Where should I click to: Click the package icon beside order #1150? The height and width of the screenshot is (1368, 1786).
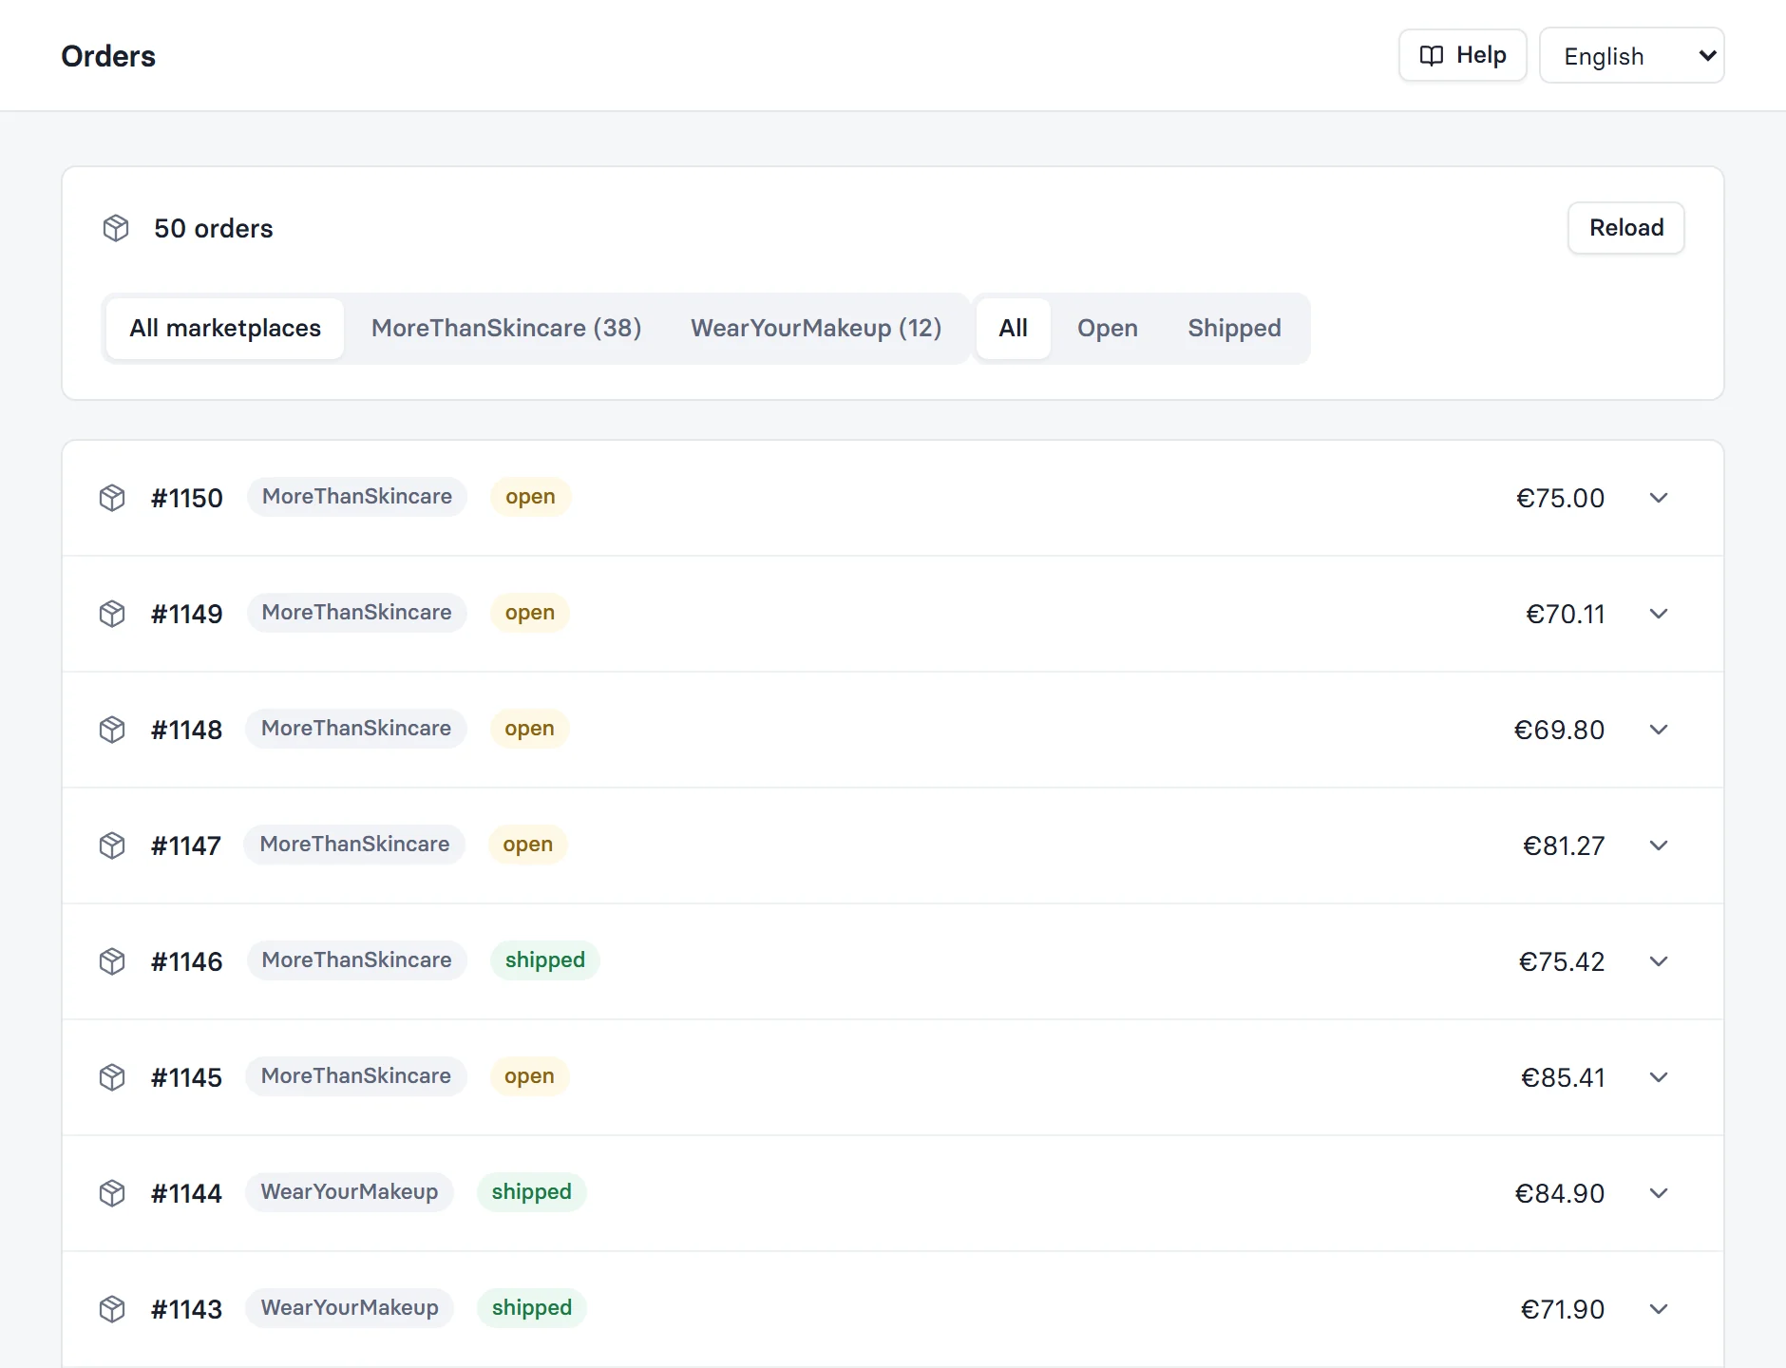[112, 498]
